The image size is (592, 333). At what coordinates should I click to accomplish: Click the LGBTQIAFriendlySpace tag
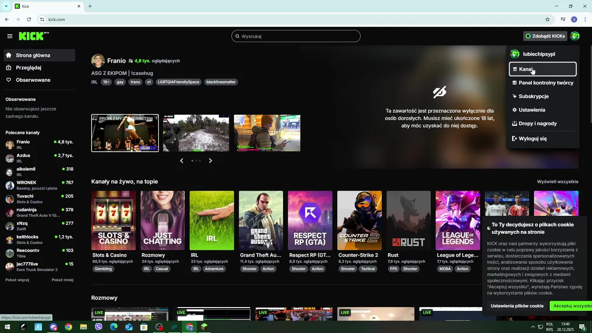pyautogui.click(x=179, y=82)
